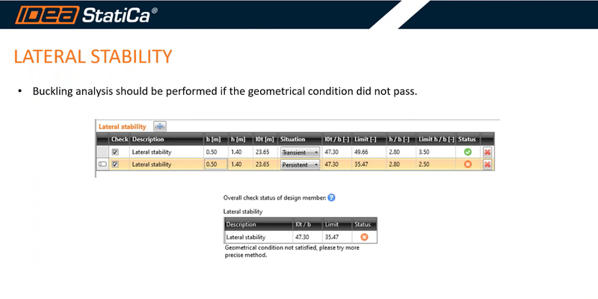Image resolution: width=598 pixels, height=299 pixels.
Task: Open the Persistent situation dropdown
Action: click(x=300, y=164)
